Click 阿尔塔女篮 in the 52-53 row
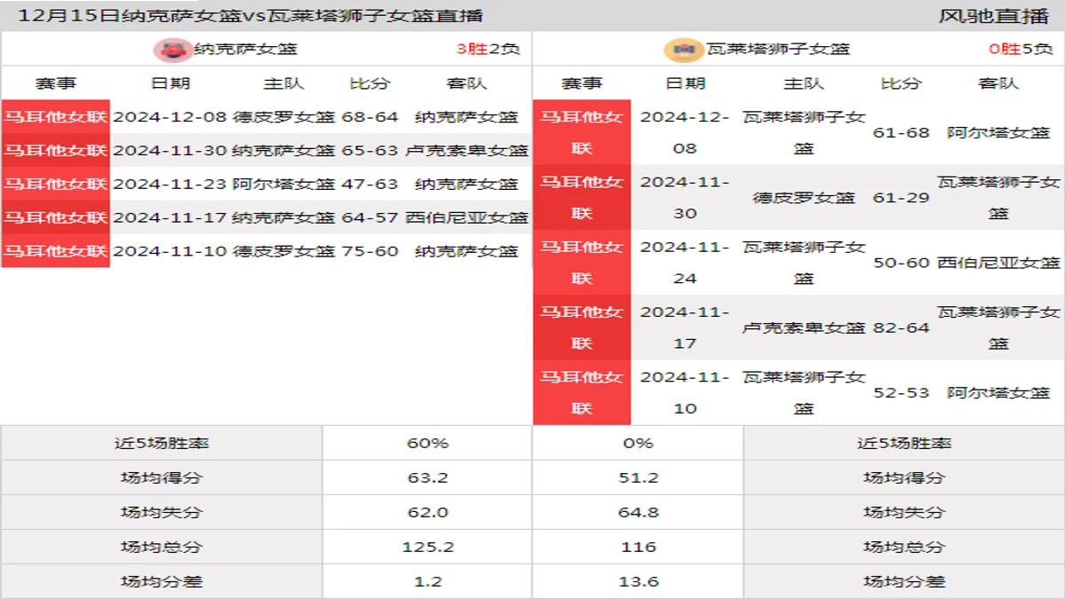 [x=998, y=392]
